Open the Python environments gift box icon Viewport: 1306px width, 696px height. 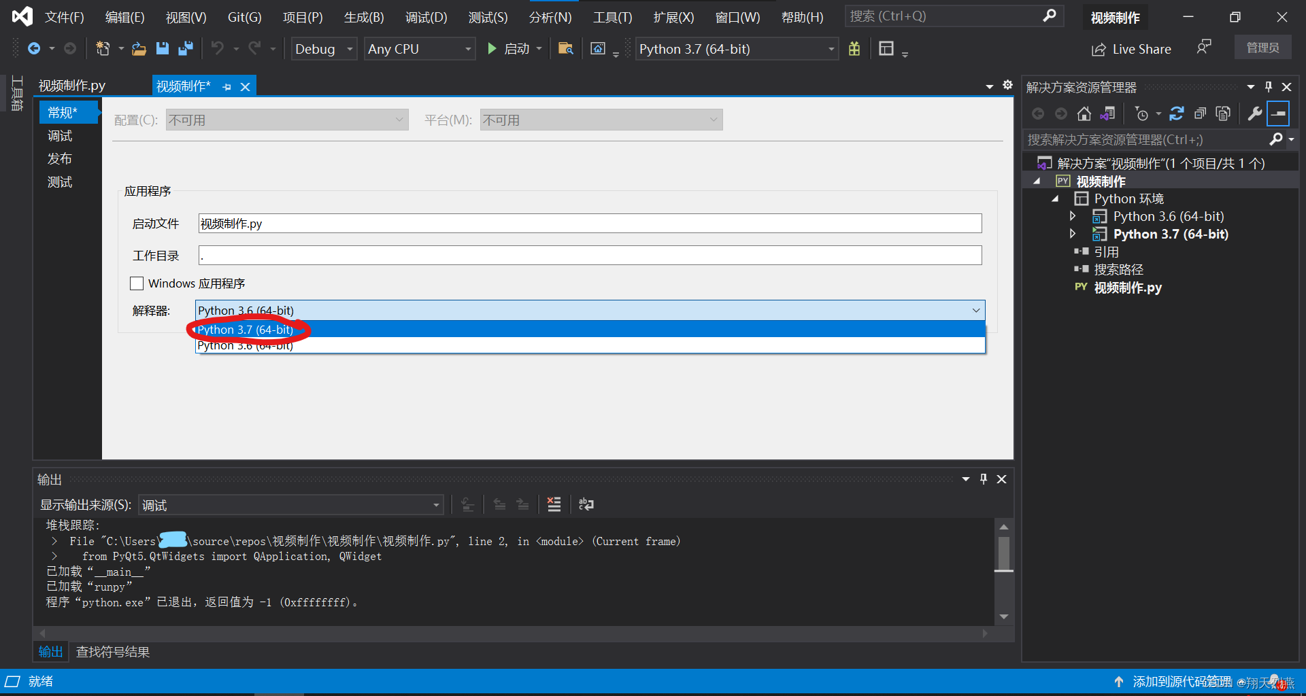click(854, 48)
